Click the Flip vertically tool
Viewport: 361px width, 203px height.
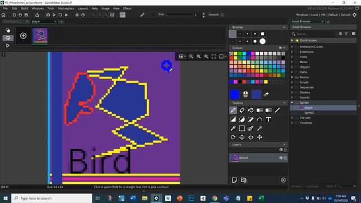242,137
